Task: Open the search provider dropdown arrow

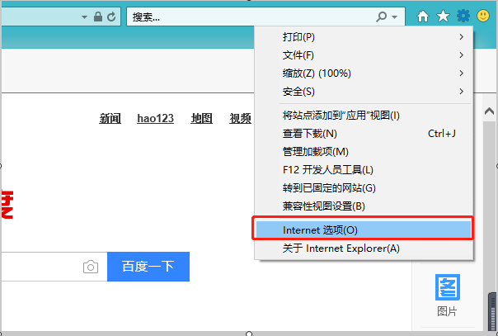Action: (395, 17)
